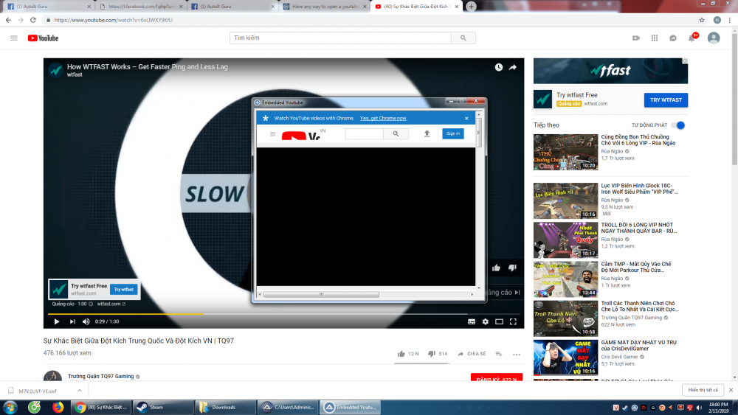The image size is (738, 415).
Task: Open the TROLL ĐỘI 6 LỒNG VIP video thumbnail
Action: pos(565,240)
